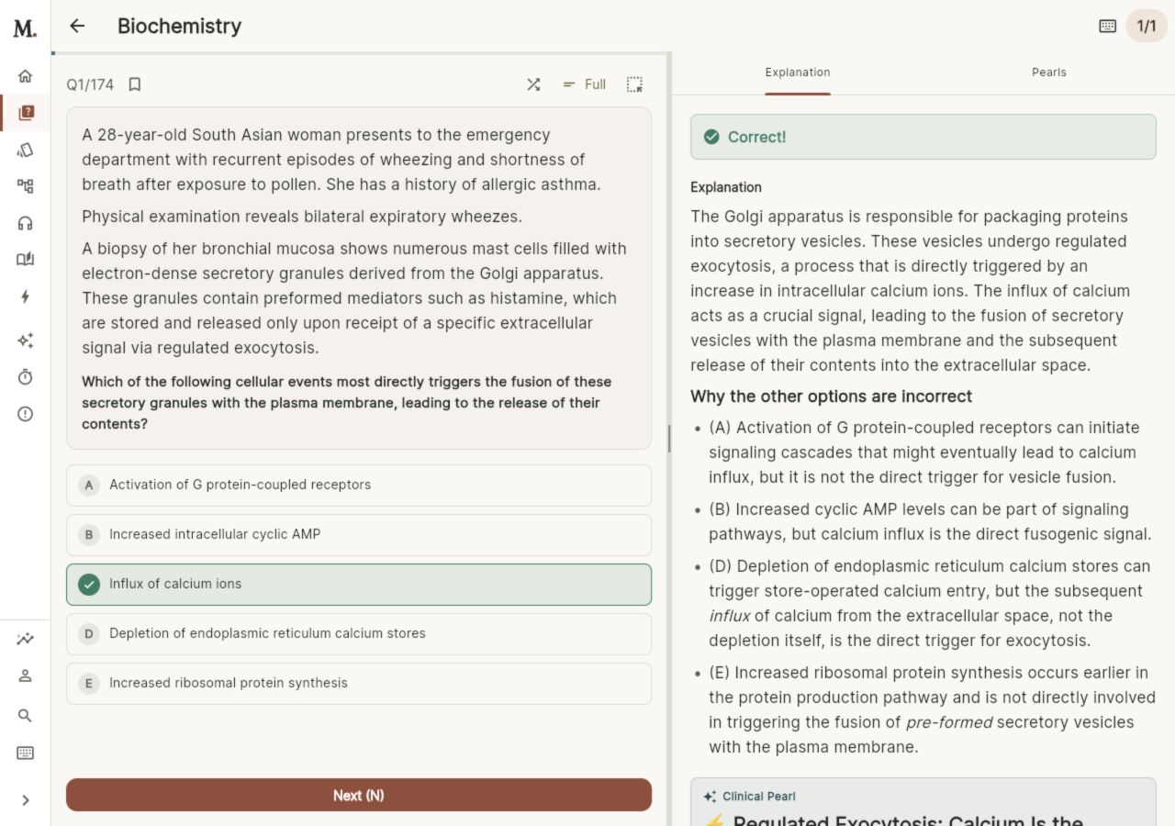
Task: Click the Biochemistry page title
Action: (179, 26)
